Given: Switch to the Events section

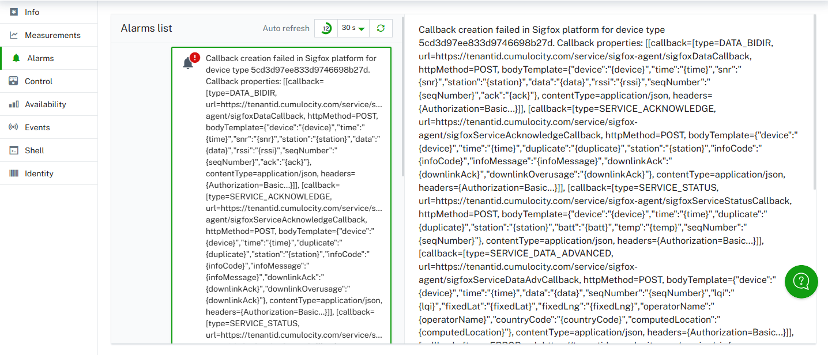Looking at the screenshot, I should coord(37,127).
